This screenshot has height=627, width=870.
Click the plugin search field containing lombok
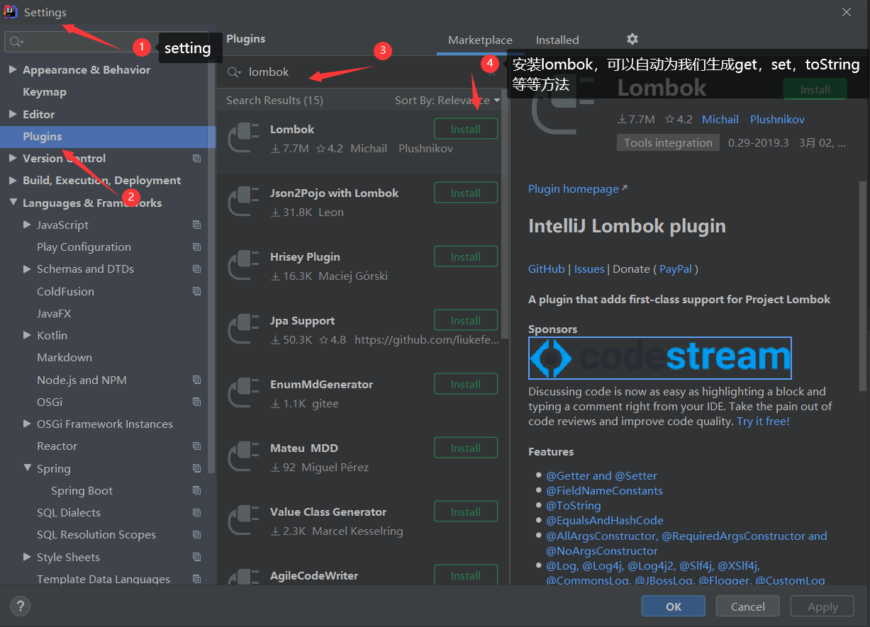point(362,72)
